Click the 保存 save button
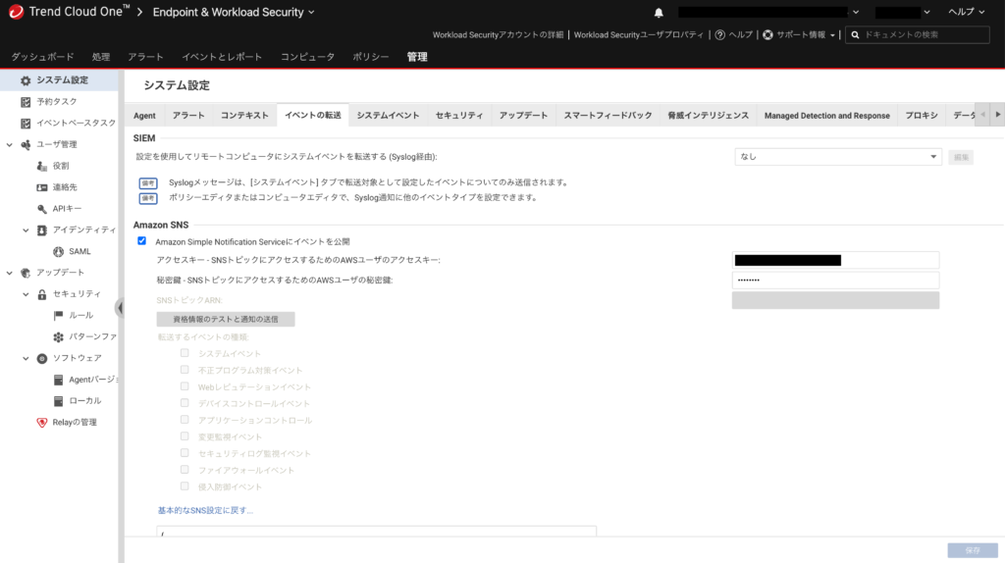The height and width of the screenshot is (563, 1005). [x=973, y=550]
